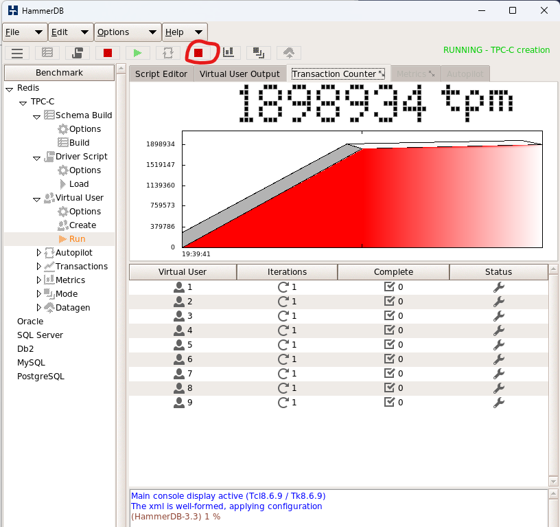
Task: Expand the Mode tree node
Action: point(39,294)
